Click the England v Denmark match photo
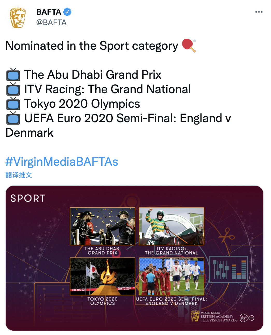The height and width of the screenshot is (335, 271). tap(172, 276)
